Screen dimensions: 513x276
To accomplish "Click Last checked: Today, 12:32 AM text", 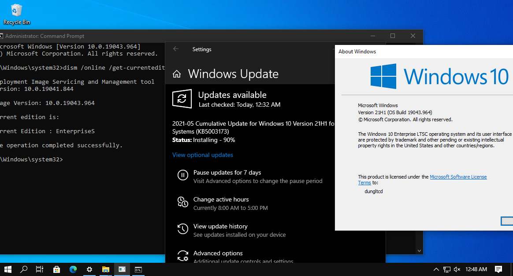I will click(239, 105).
